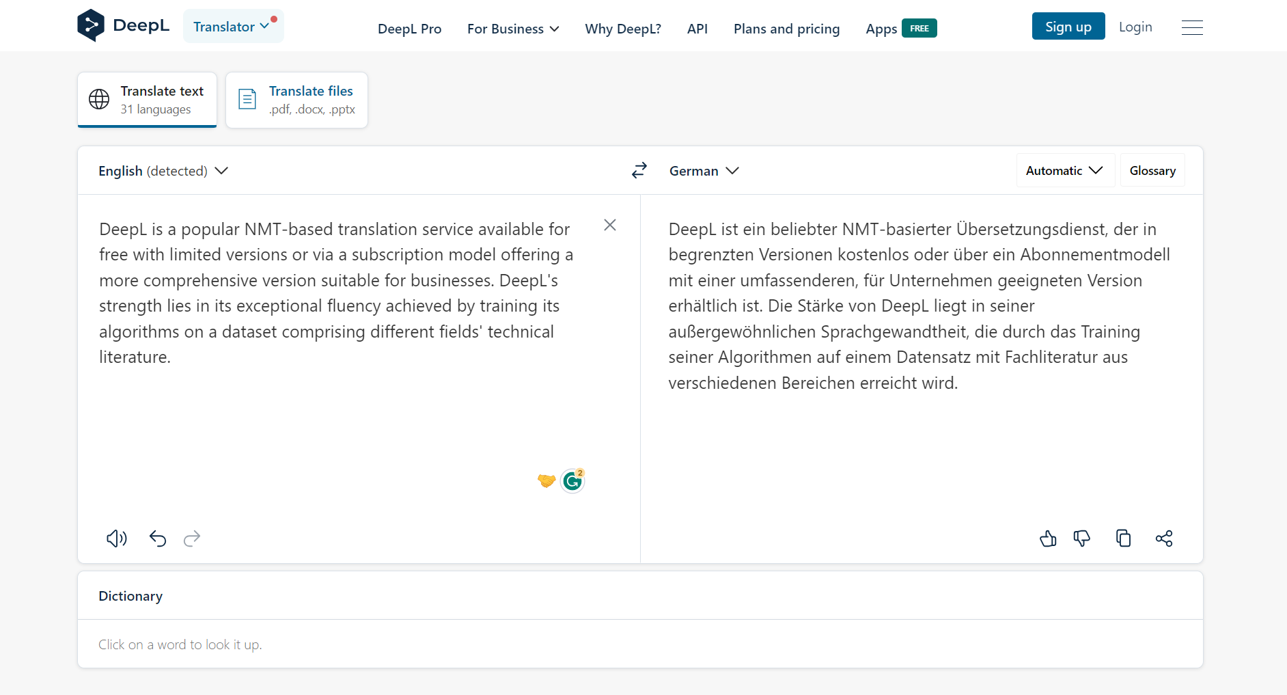Copy the German translation to clipboard

[1124, 539]
